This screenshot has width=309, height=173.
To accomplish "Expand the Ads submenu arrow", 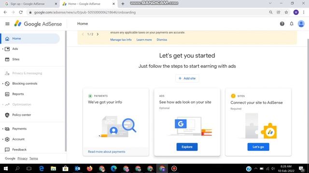I will coord(2,49).
